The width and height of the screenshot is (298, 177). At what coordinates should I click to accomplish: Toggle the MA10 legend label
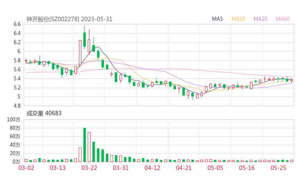[238, 19]
